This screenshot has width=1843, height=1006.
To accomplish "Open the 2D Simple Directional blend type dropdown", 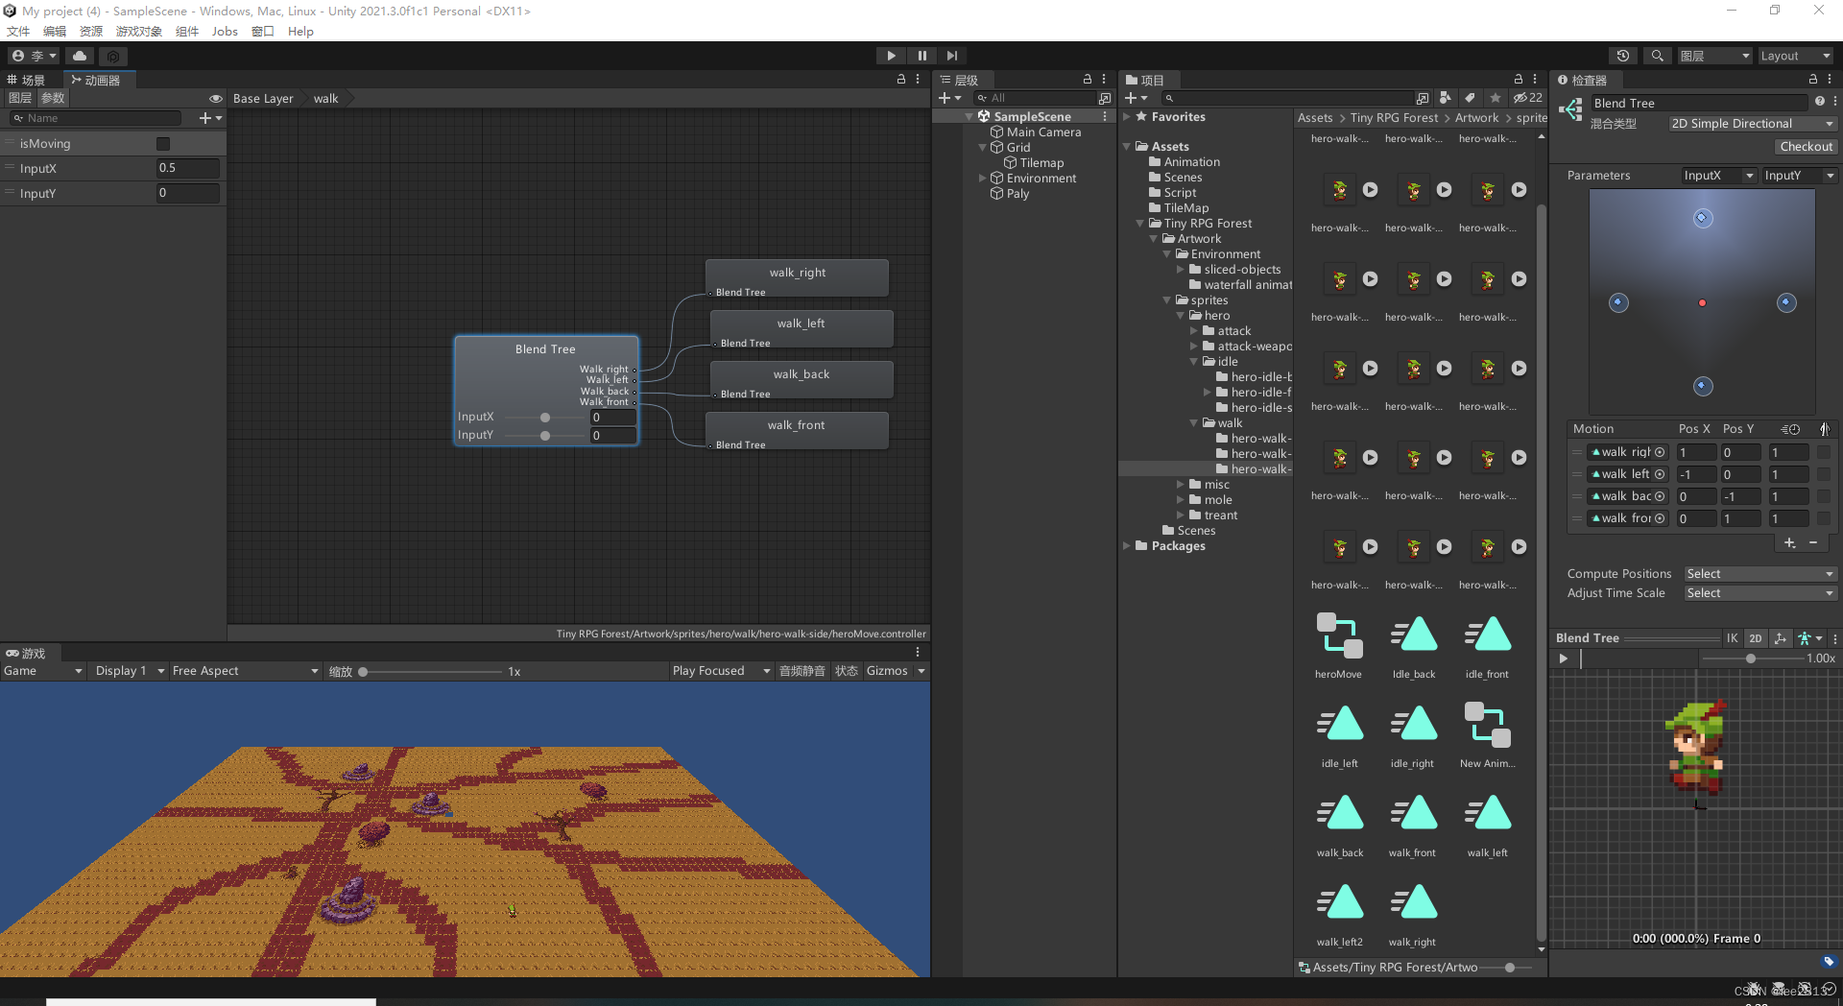I will (x=1752, y=123).
